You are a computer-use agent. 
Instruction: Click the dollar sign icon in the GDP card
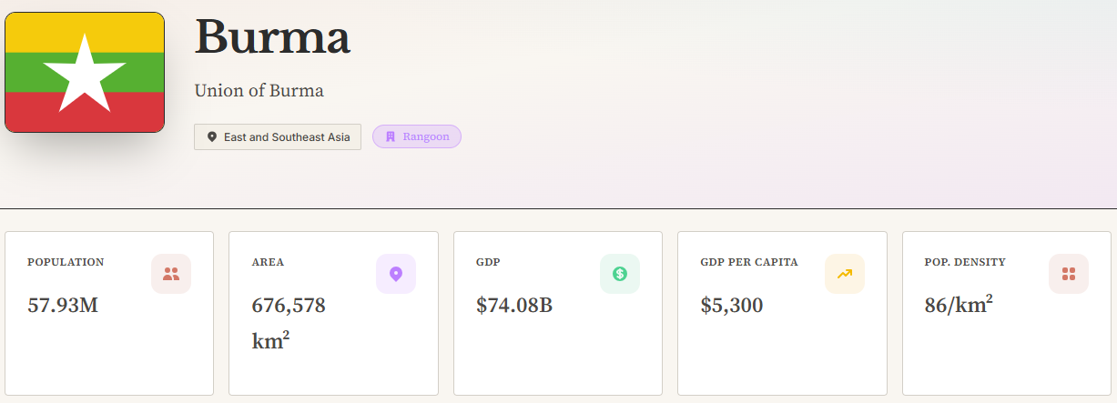point(620,274)
